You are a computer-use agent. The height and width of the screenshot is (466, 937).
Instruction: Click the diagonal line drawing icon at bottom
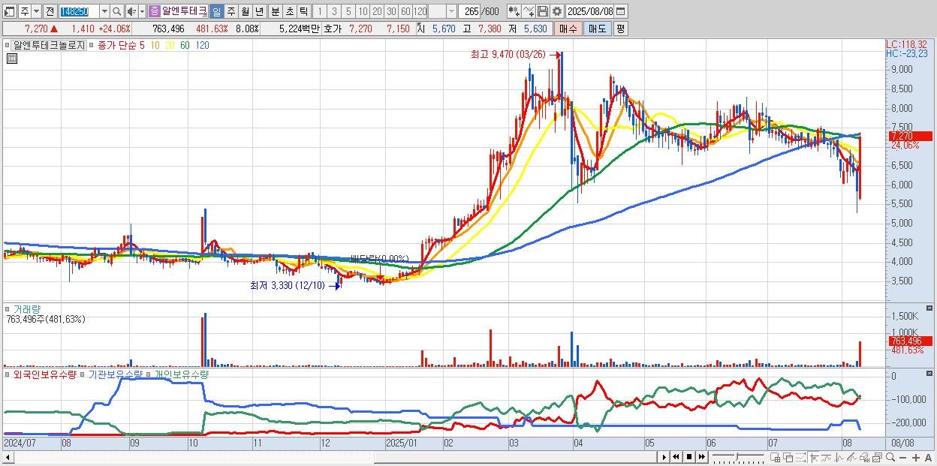[851, 457]
